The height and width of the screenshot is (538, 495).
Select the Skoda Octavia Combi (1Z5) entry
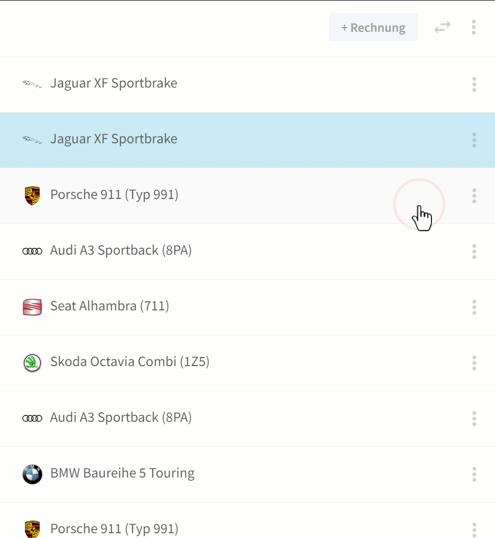(x=247, y=363)
